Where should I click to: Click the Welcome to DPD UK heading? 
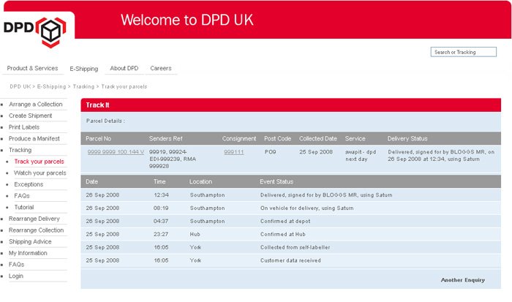coord(187,20)
